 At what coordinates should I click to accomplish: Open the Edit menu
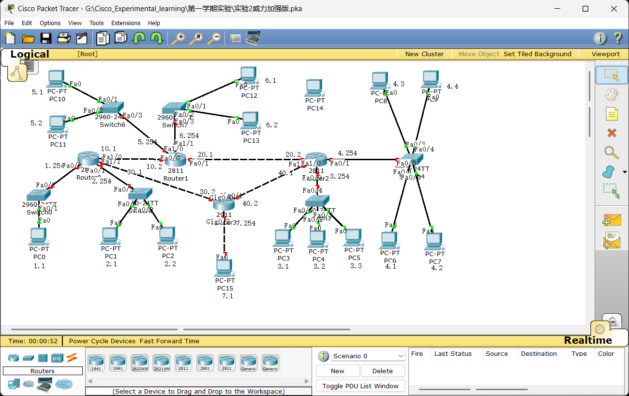[27, 23]
